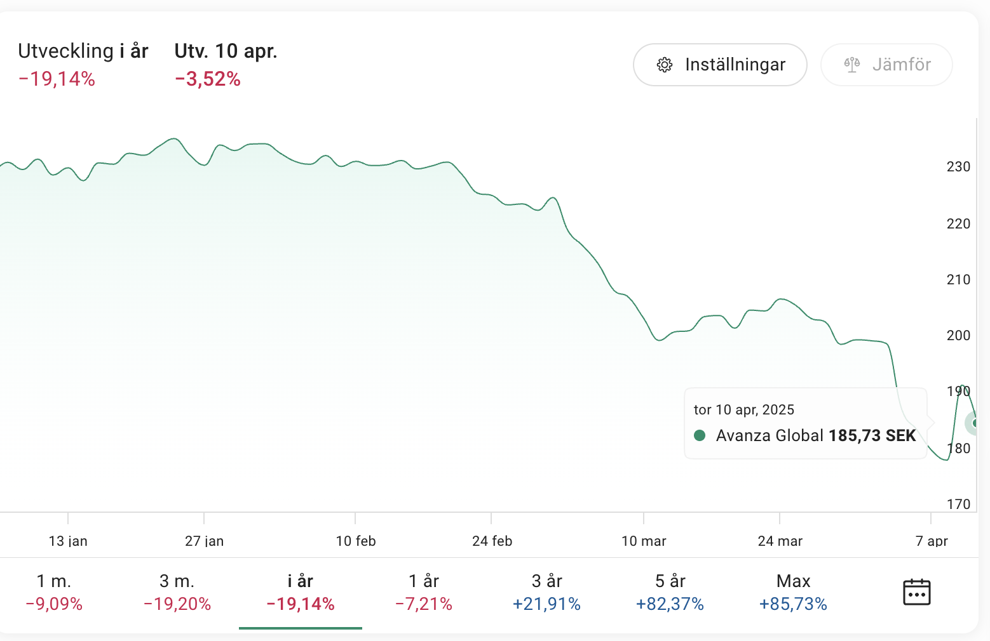Switch to the i år period tab
The width and height of the screenshot is (990, 641).
coord(301,592)
